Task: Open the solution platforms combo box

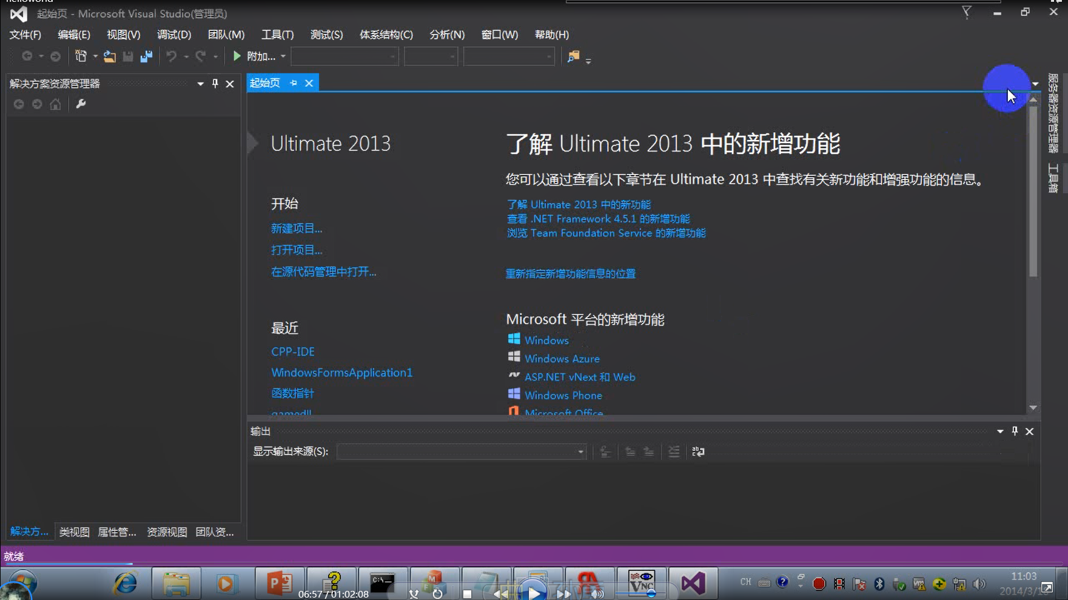Action: [x=431, y=56]
